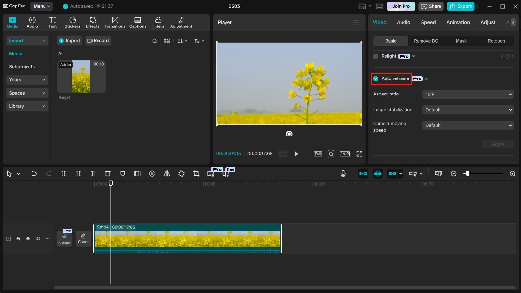Click the keyboard shortcuts icon in title bar

tap(379, 6)
